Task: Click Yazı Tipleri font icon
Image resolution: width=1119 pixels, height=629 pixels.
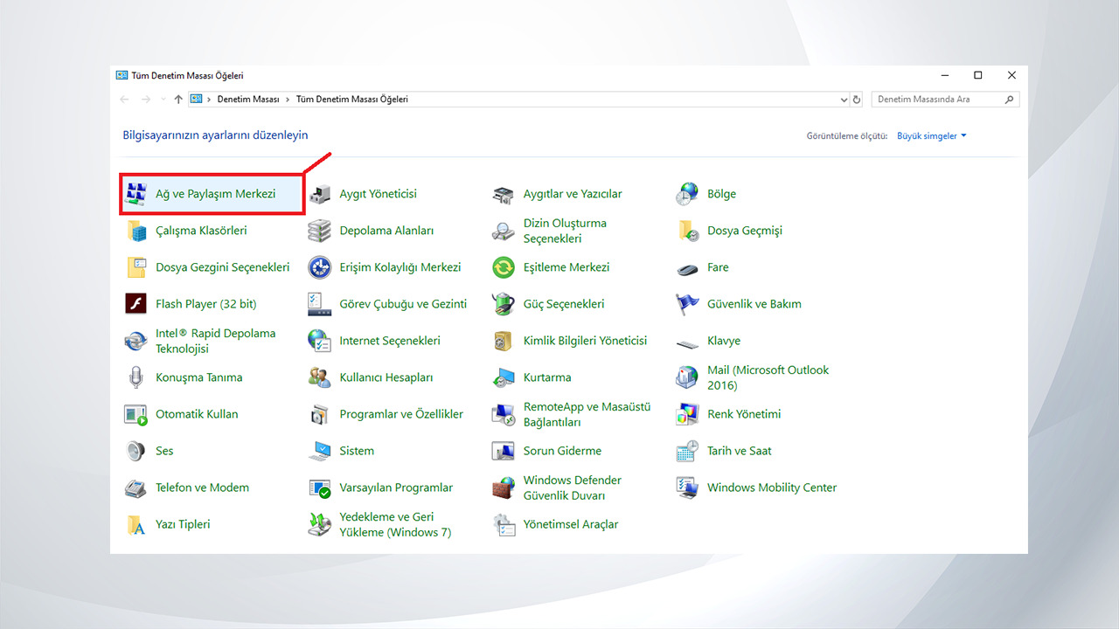Action: pyautogui.click(x=136, y=524)
